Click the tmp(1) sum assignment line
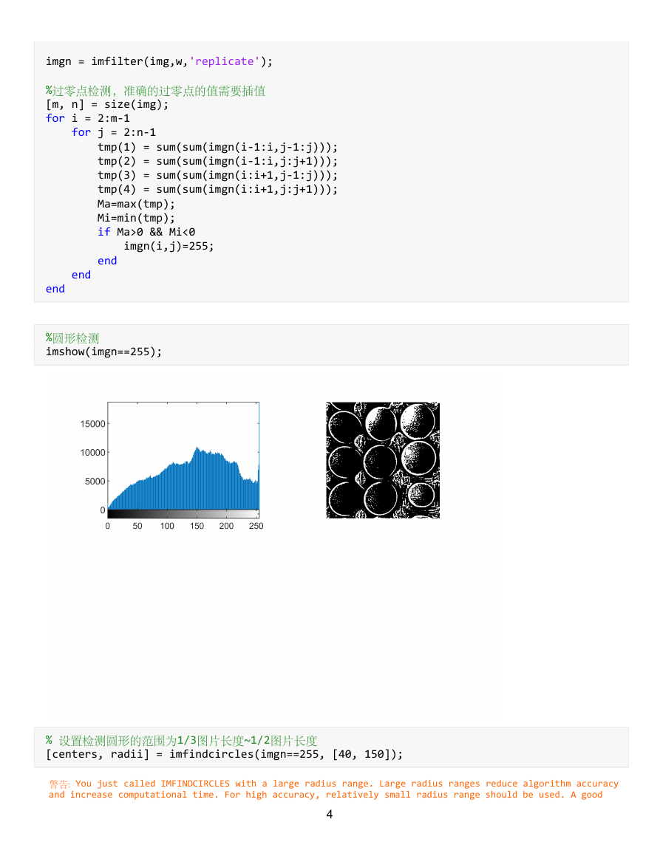 218,148
